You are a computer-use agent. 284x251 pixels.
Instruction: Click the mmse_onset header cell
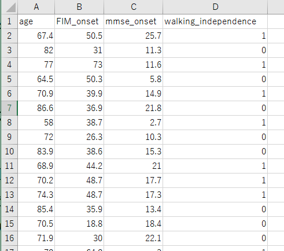[x=134, y=21]
